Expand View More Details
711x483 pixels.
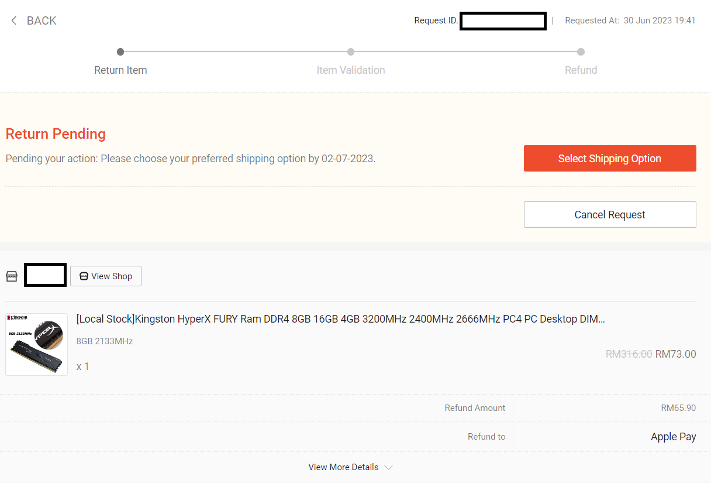(343, 467)
